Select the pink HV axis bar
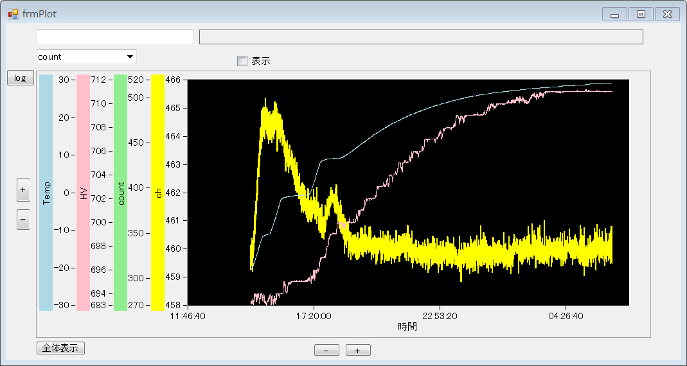 (84, 193)
